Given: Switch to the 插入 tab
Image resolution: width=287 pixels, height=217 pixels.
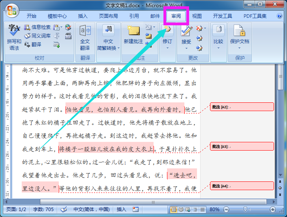Looking at the screenshot, I should tap(83, 16).
